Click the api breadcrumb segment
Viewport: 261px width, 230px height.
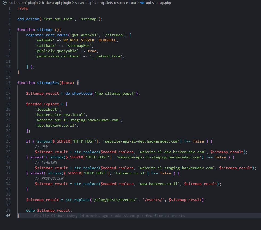click(x=91, y=3)
